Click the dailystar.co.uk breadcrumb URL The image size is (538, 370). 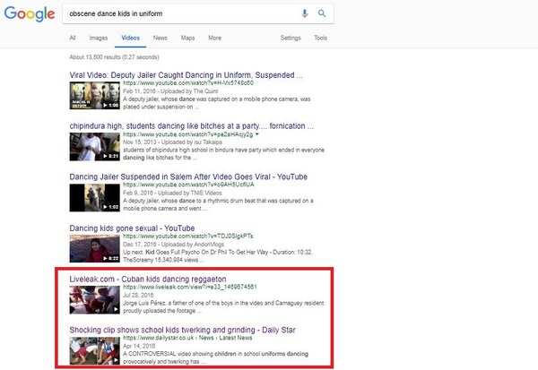pyautogui.click(x=187, y=338)
